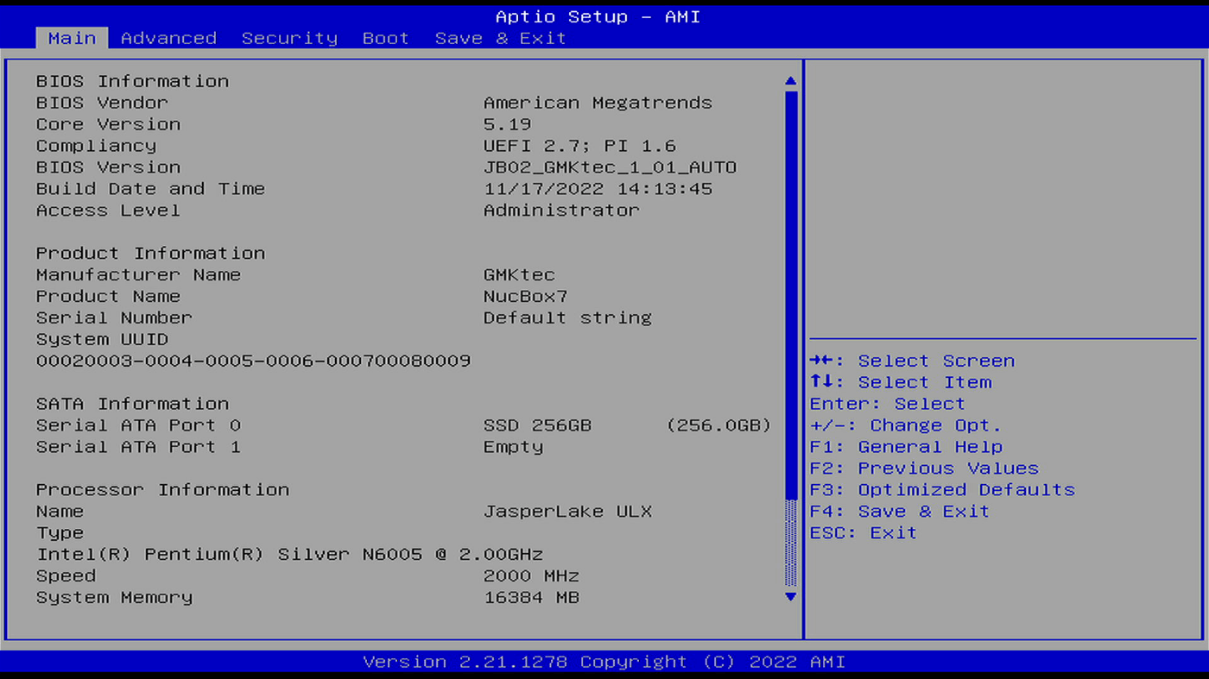
Task: Click the 11/17/2022 14:13:45 value
Action: click(x=598, y=189)
